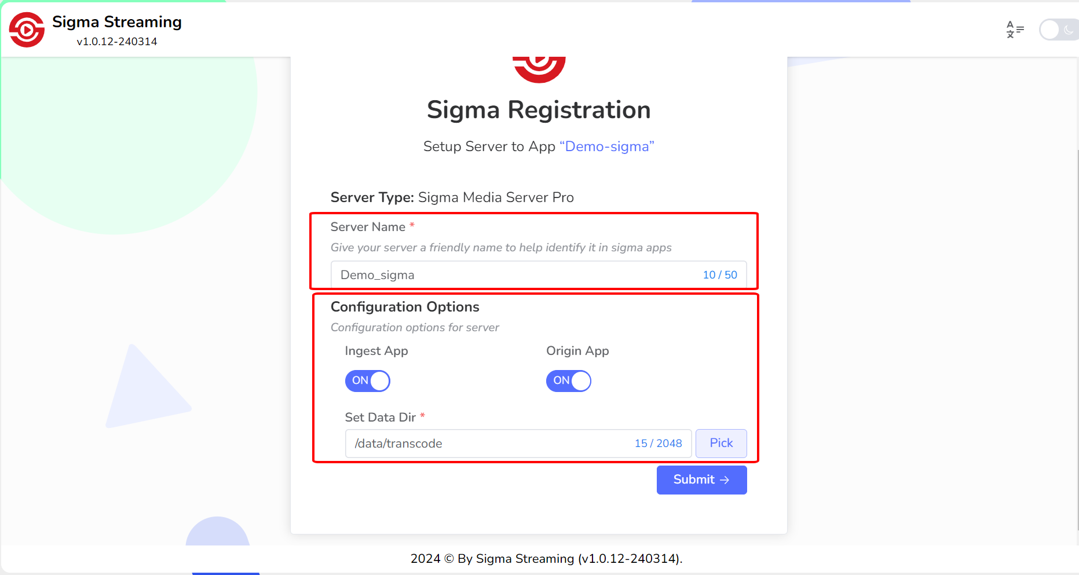
Task: Click the Configuration Options heading
Action: tap(405, 307)
